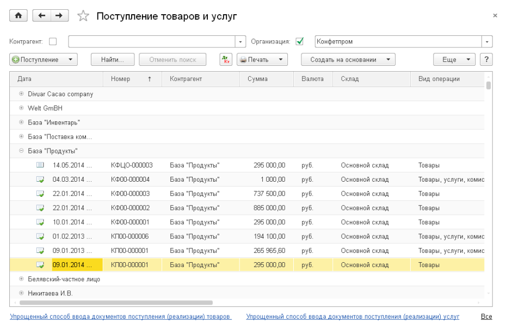Add page to favorites with star icon
Viewport: 506px width, 328px height.
pyautogui.click(x=83, y=16)
